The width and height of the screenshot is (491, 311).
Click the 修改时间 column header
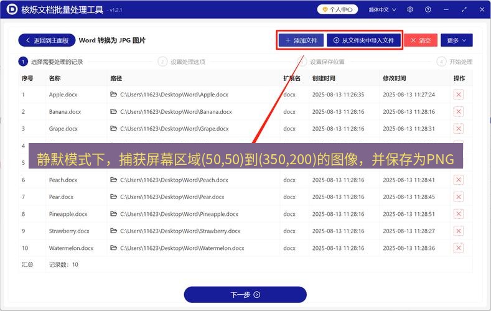tap(395, 78)
